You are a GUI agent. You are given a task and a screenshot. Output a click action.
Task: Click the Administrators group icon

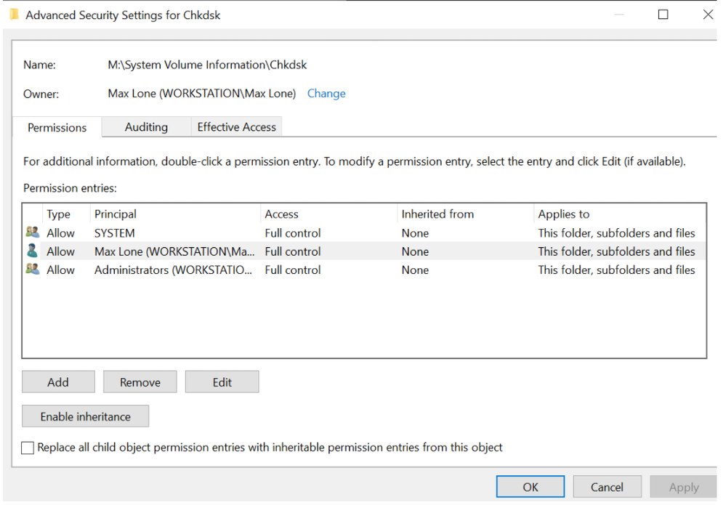click(32, 270)
